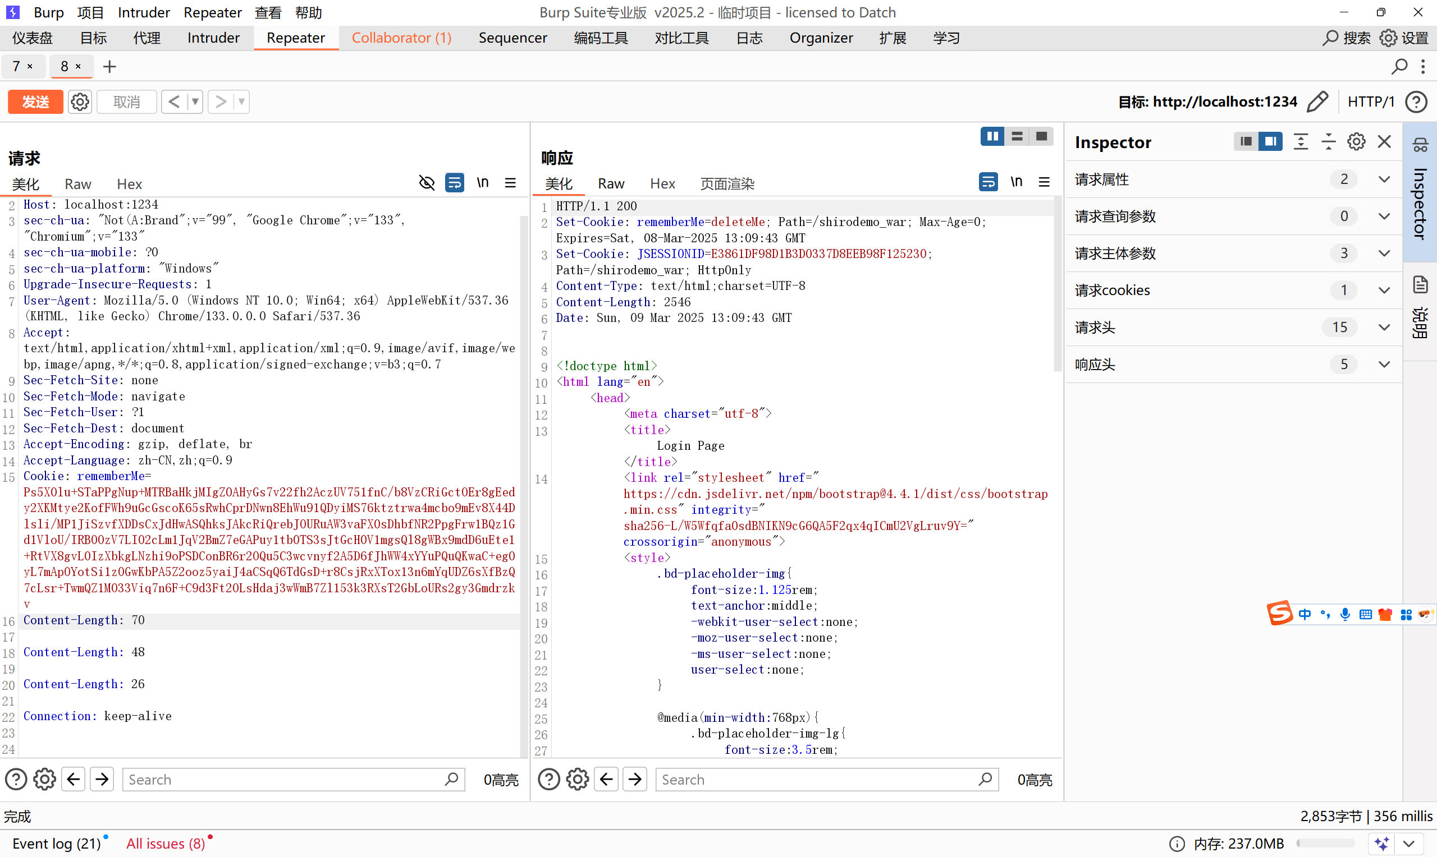The image size is (1437, 857).
Task: Open Event log (21)
Action: pos(57,844)
